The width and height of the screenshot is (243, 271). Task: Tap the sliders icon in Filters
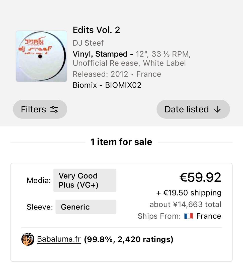tap(54, 109)
